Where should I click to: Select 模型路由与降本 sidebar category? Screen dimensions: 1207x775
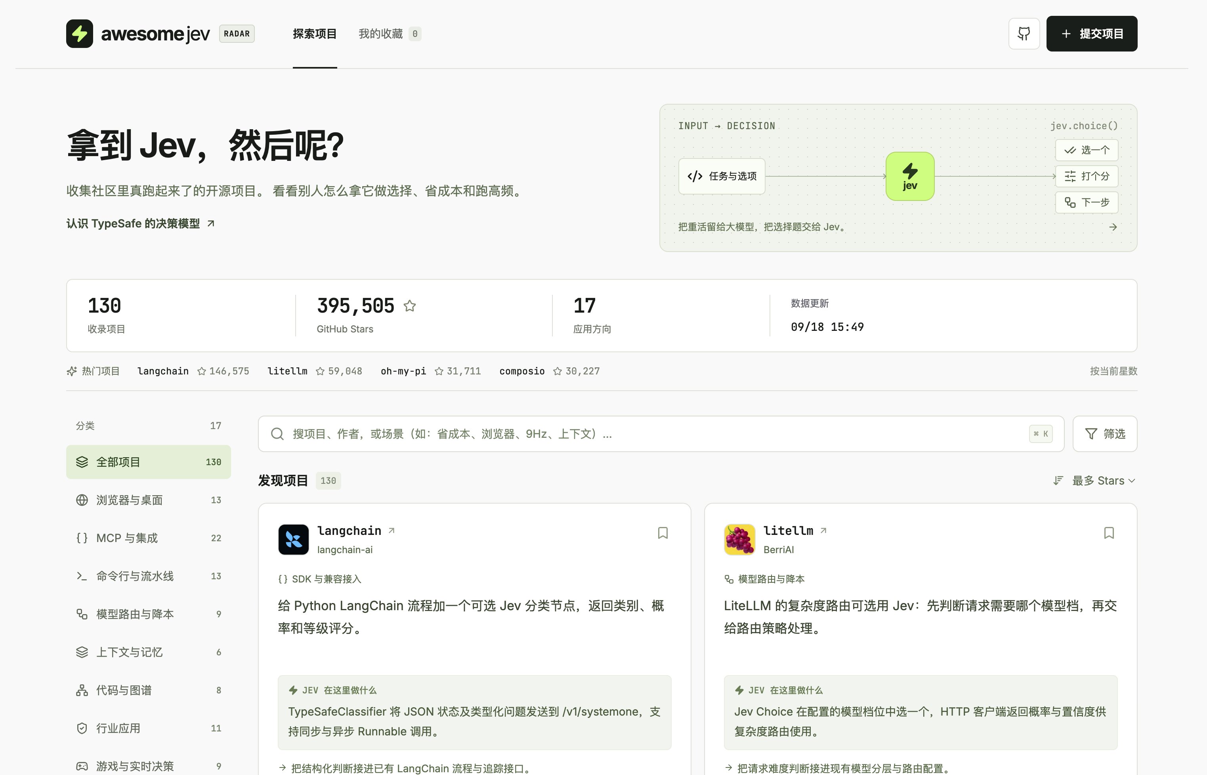(149, 614)
